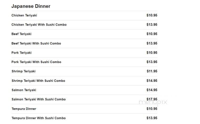
Task: Click the $17.95 Salmon combo price
Action: pyautogui.click(x=152, y=99)
